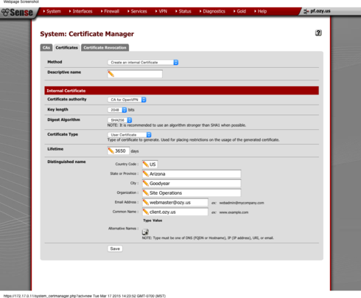The height and width of the screenshot is (298, 361).
Task: Click the Save button
Action: 115,249
